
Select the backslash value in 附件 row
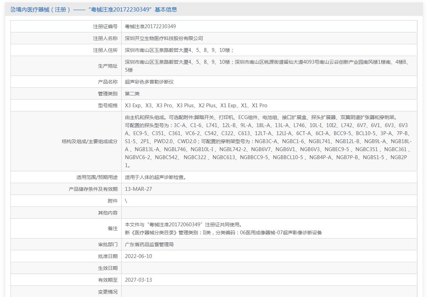126,201
